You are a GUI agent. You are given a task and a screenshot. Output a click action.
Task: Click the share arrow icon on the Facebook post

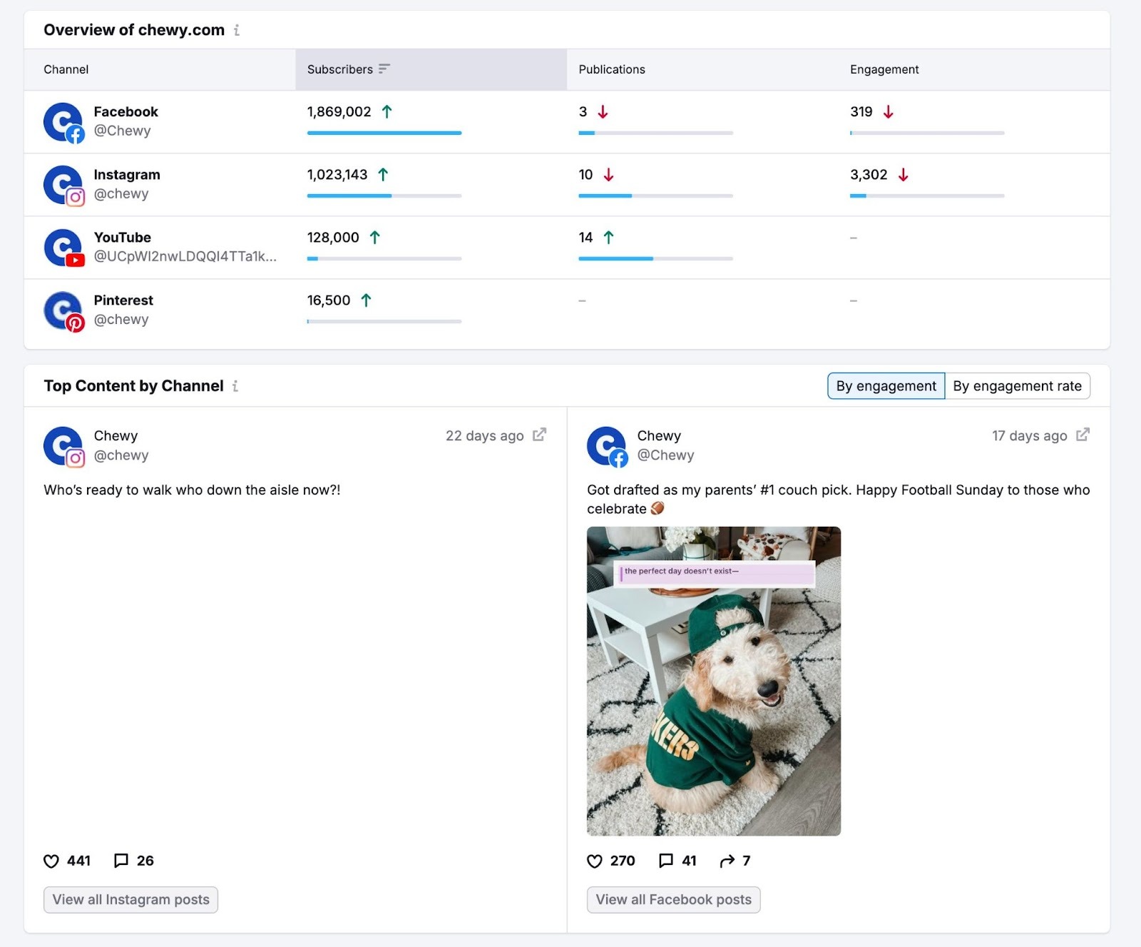click(x=729, y=861)
